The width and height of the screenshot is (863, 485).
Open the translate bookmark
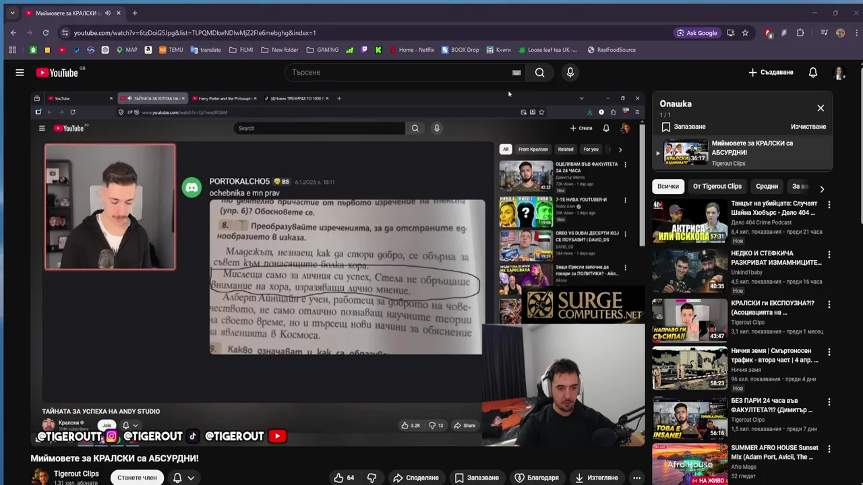pos(206,50)
